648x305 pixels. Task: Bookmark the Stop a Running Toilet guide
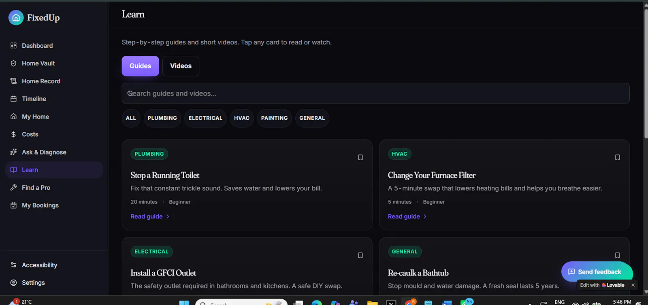(360, 157)
